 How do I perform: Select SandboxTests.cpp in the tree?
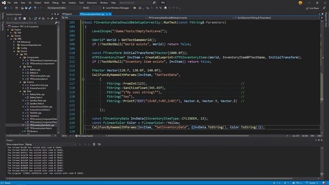[x=38, y=101]
